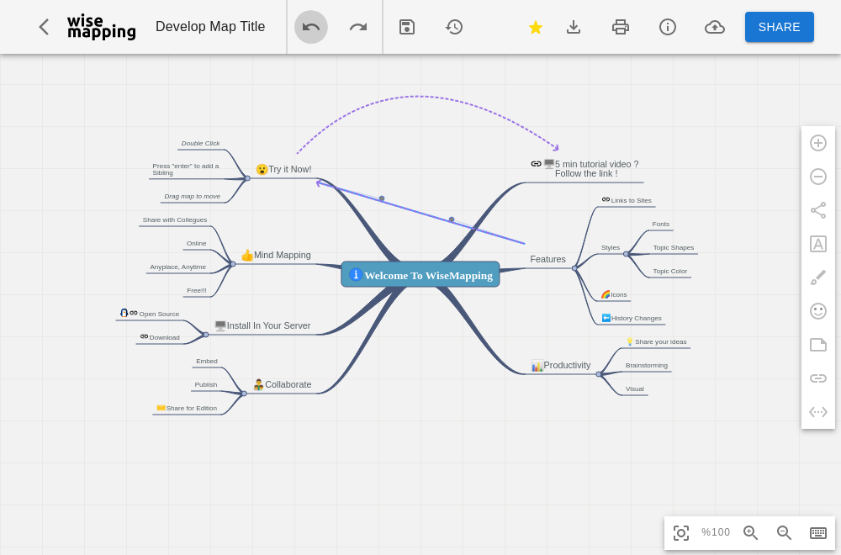Screen dimensions: 841x555
Task: Go back using the left chevron arrow
Action: [x=44, y=27]
